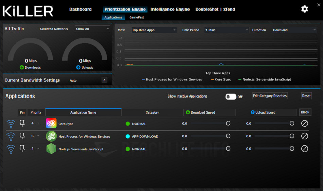Go to the Dashboard tab
Image resolution: width=323 pixels, height=191 pixels.
pos(80,9)
